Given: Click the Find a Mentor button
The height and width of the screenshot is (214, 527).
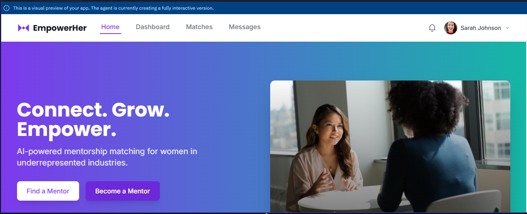Looking at the screenshot, I should tap(48, 191).
